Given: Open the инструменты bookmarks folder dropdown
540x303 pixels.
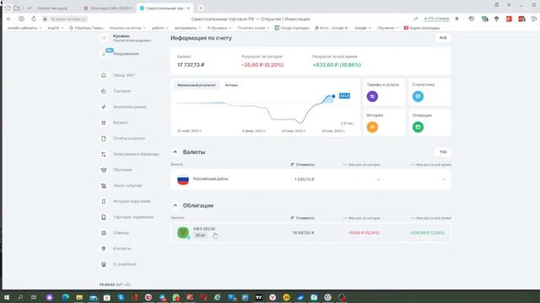Looking at the screenshot, I should click(x=187, y=28).
